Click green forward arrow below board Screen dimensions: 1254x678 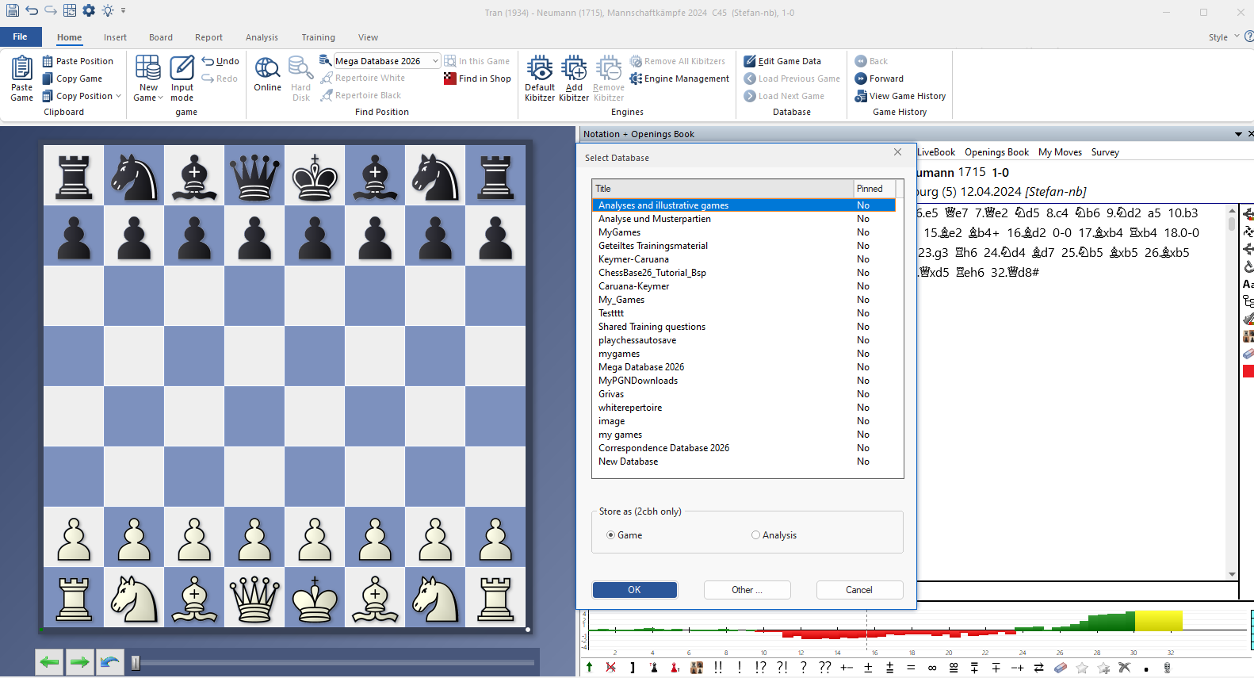pyautogui.click(x=79, y=662)
